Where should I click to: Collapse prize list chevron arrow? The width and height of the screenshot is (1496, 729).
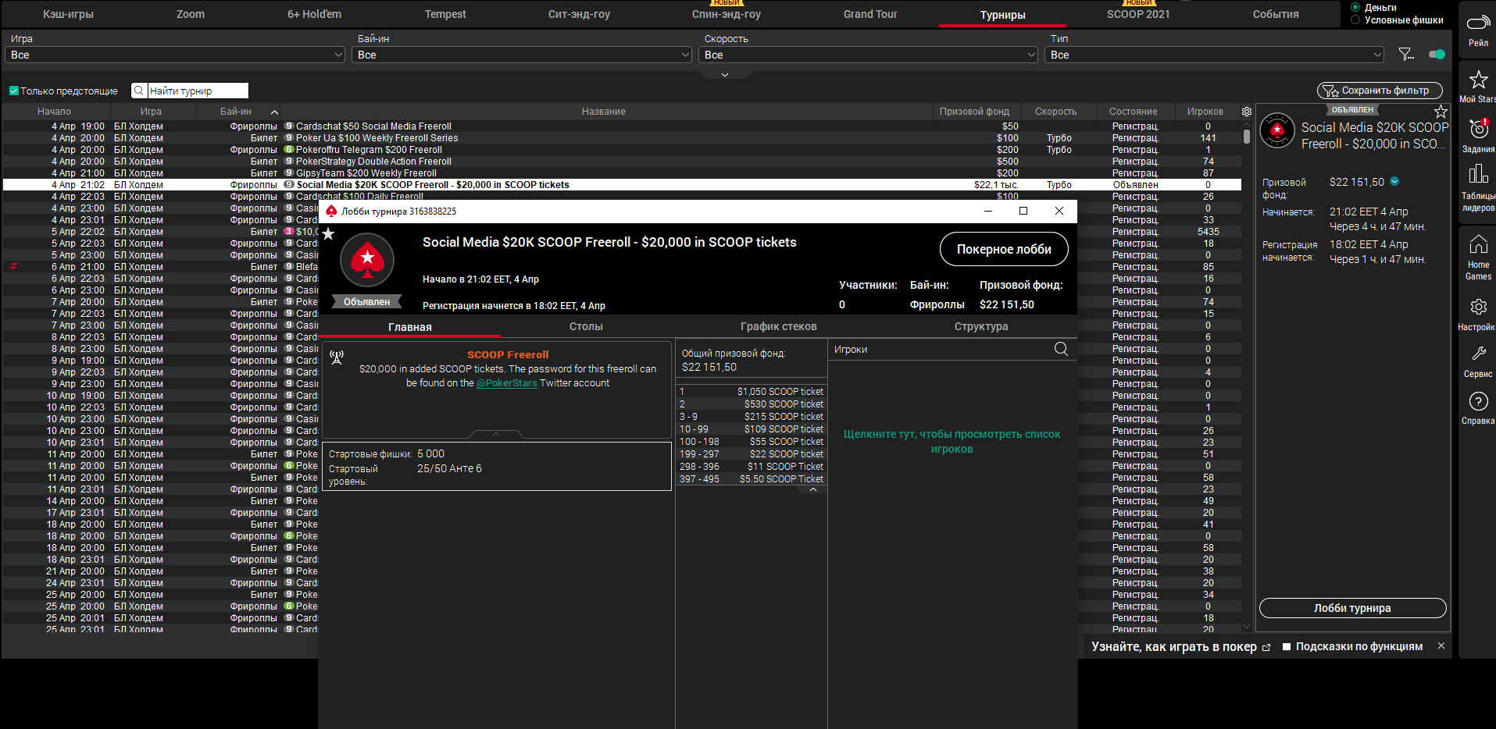[x=812, y=489]
